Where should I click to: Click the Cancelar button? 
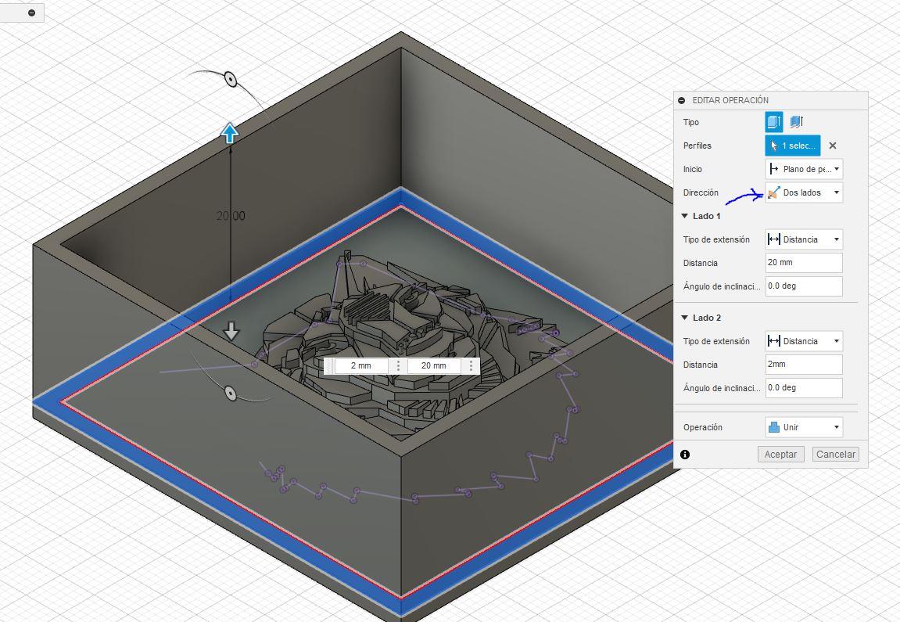pyautogui.click(x=836, y=455)
